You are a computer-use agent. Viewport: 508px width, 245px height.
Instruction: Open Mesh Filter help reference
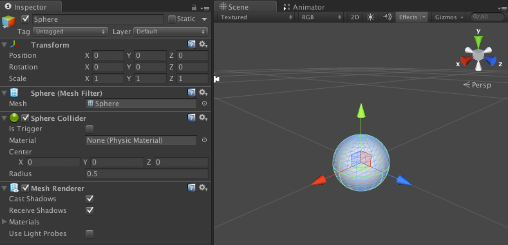click(191, 93)
